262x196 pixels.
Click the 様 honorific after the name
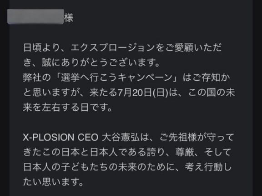point(69,18)
